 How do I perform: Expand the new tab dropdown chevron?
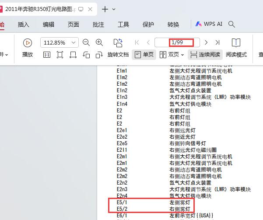(x=114, y=9)
